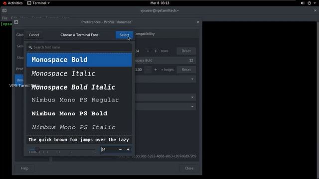Cancel the font chooser dialog
The width and height of the screenshot is (319, 179).
[34, 35]
